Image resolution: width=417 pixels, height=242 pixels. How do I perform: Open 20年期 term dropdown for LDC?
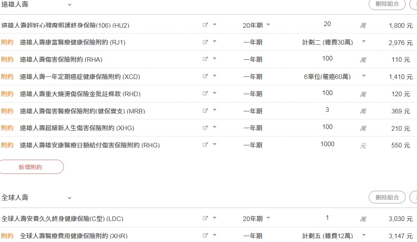[256, 218]
